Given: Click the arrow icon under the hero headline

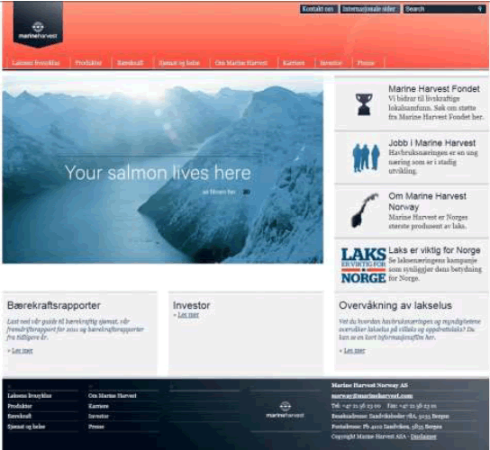Looking at the screenshot, I should click(x=246, y=192).
